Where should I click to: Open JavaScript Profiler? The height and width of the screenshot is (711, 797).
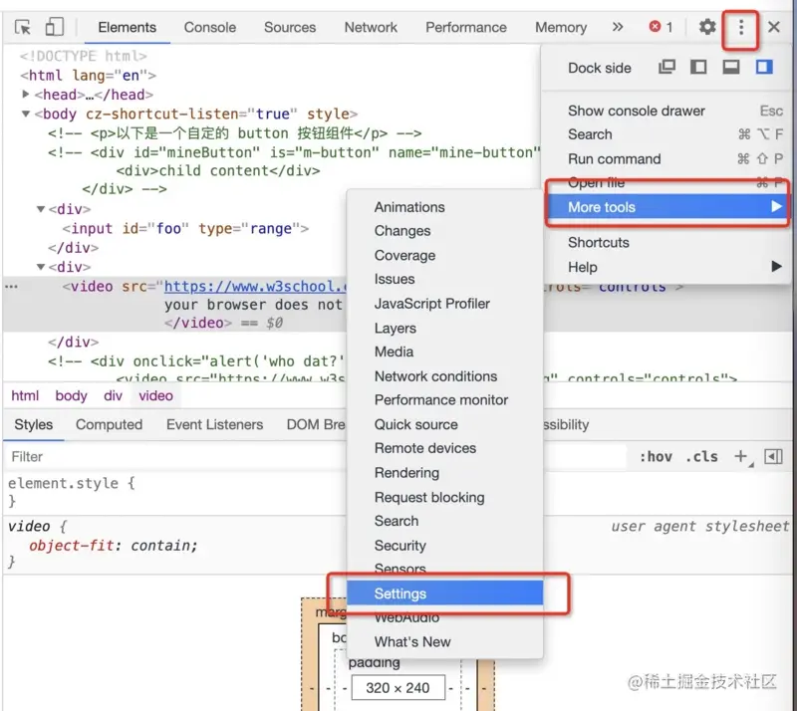(x=444, y=304)
